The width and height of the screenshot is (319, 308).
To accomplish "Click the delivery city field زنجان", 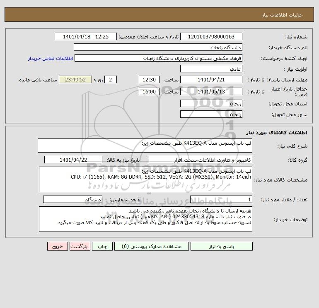I will [x=211, y=114].
